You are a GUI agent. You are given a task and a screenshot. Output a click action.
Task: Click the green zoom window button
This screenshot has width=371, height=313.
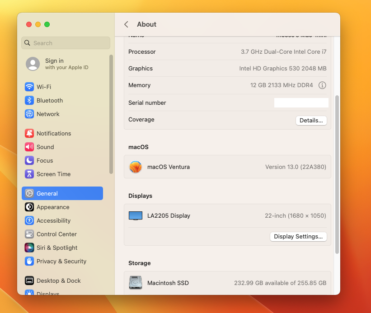(x=47, y=24)
